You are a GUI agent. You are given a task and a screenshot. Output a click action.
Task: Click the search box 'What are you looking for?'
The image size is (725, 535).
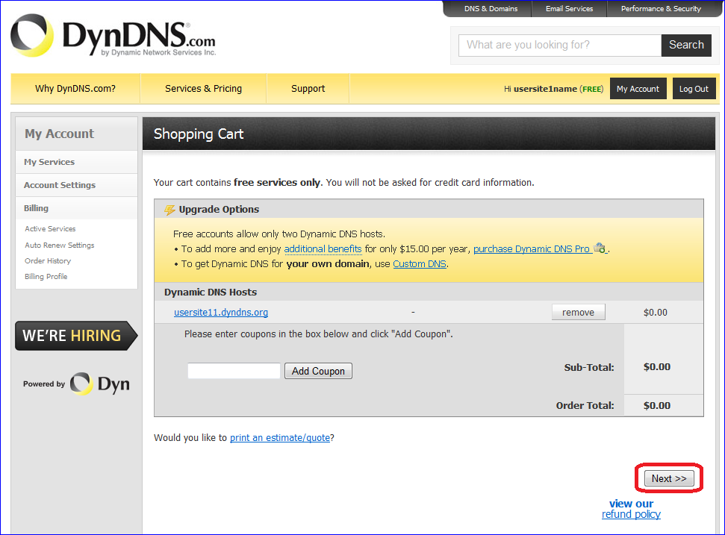(x=559, y=46)
